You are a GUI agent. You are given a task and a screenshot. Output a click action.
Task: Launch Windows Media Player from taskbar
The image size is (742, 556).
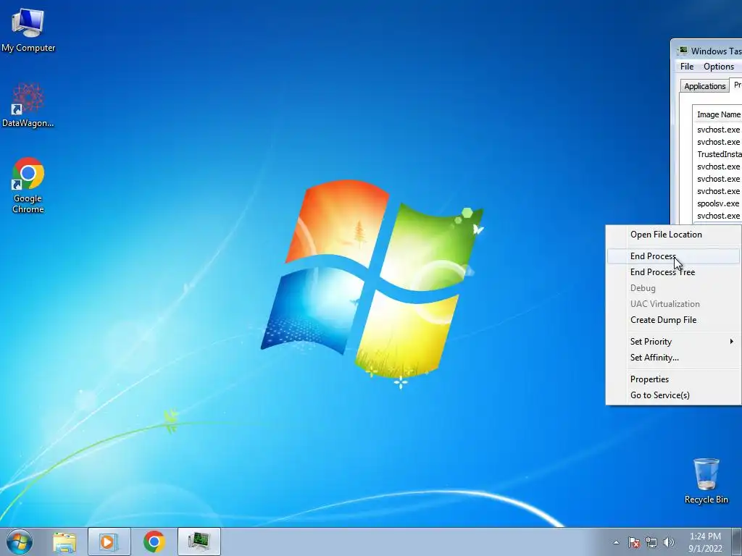pos(109,542)
